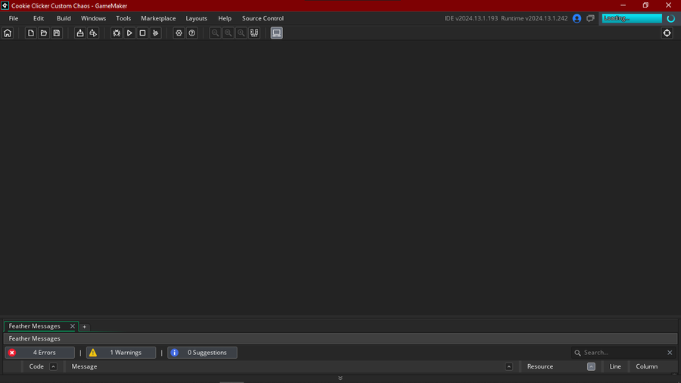Image resolution: width=681 pixels, height=383 pixels.
Task: Open the Tools menu
Action: (123, 18)
